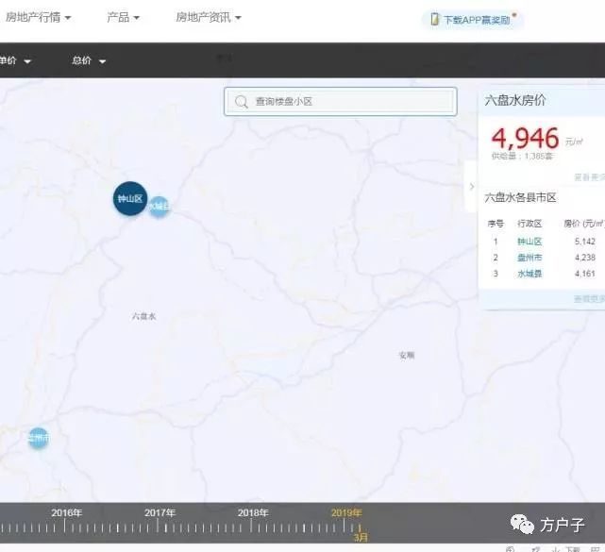Image resolution: width=605 pixels, height=552 pixels.
Task: Click the price 4,161 for 水城县
Action: (x=585, y=274)
